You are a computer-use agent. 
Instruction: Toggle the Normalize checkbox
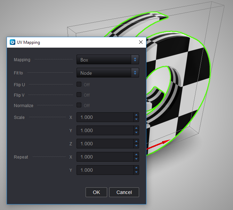pyautogui.click(x=79, y=105)
